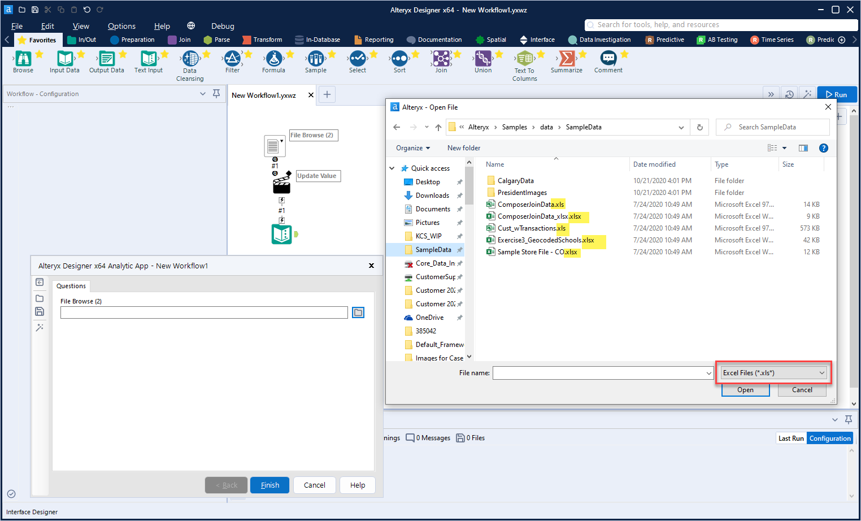Expand the Organize dropdown menu

coord(412,148)
